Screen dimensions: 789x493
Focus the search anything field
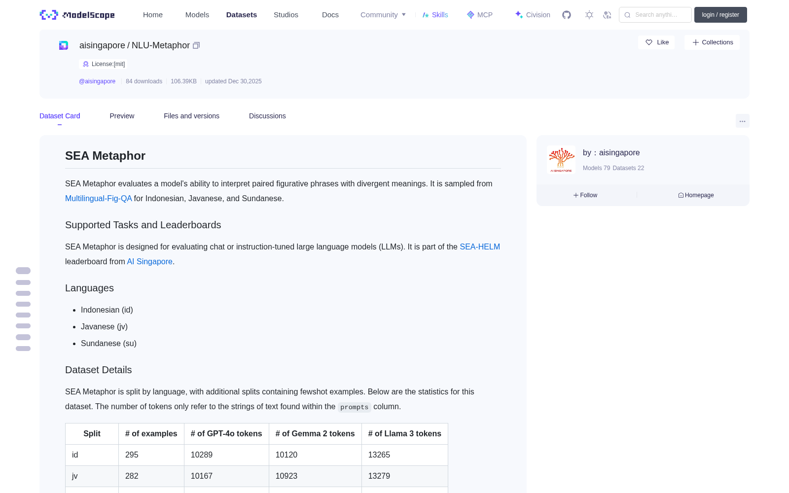(655, 15)
